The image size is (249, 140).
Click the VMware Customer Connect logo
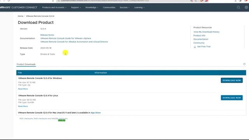point(18,7)
